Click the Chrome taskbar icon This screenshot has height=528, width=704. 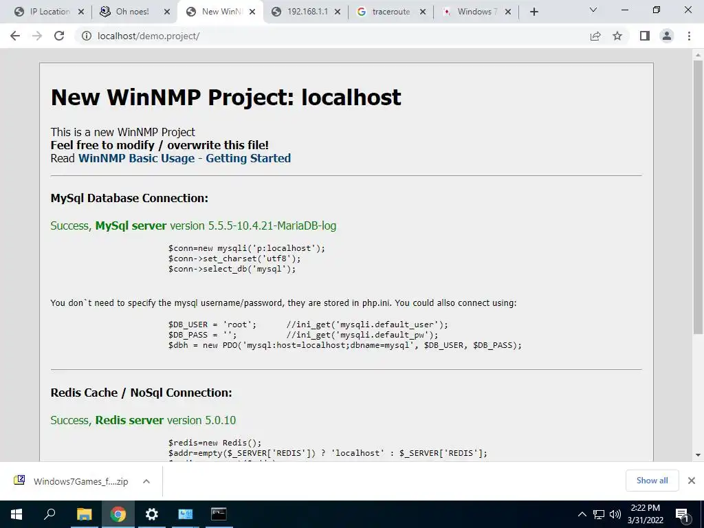pos(118,514)
